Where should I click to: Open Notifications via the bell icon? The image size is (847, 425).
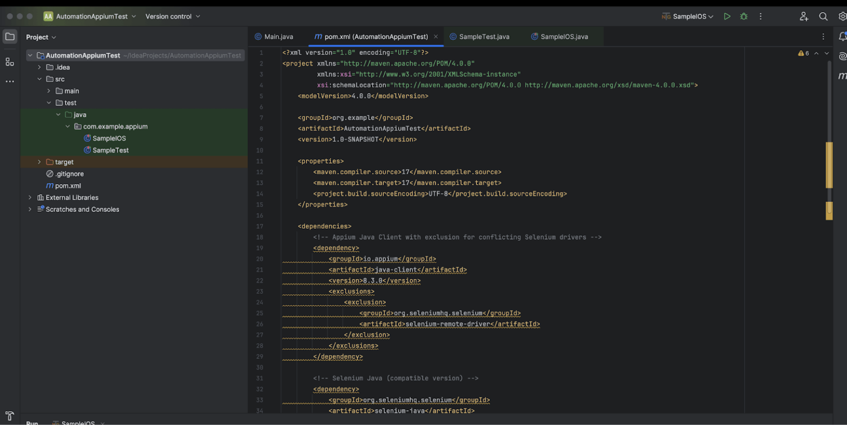coord(841,36)
